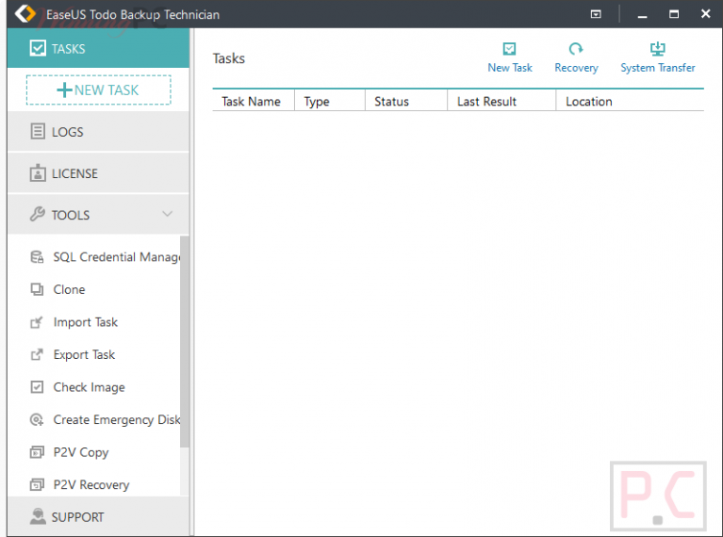
Task: Click the New Task icon in top toolbar
Action: click(509, 49)
